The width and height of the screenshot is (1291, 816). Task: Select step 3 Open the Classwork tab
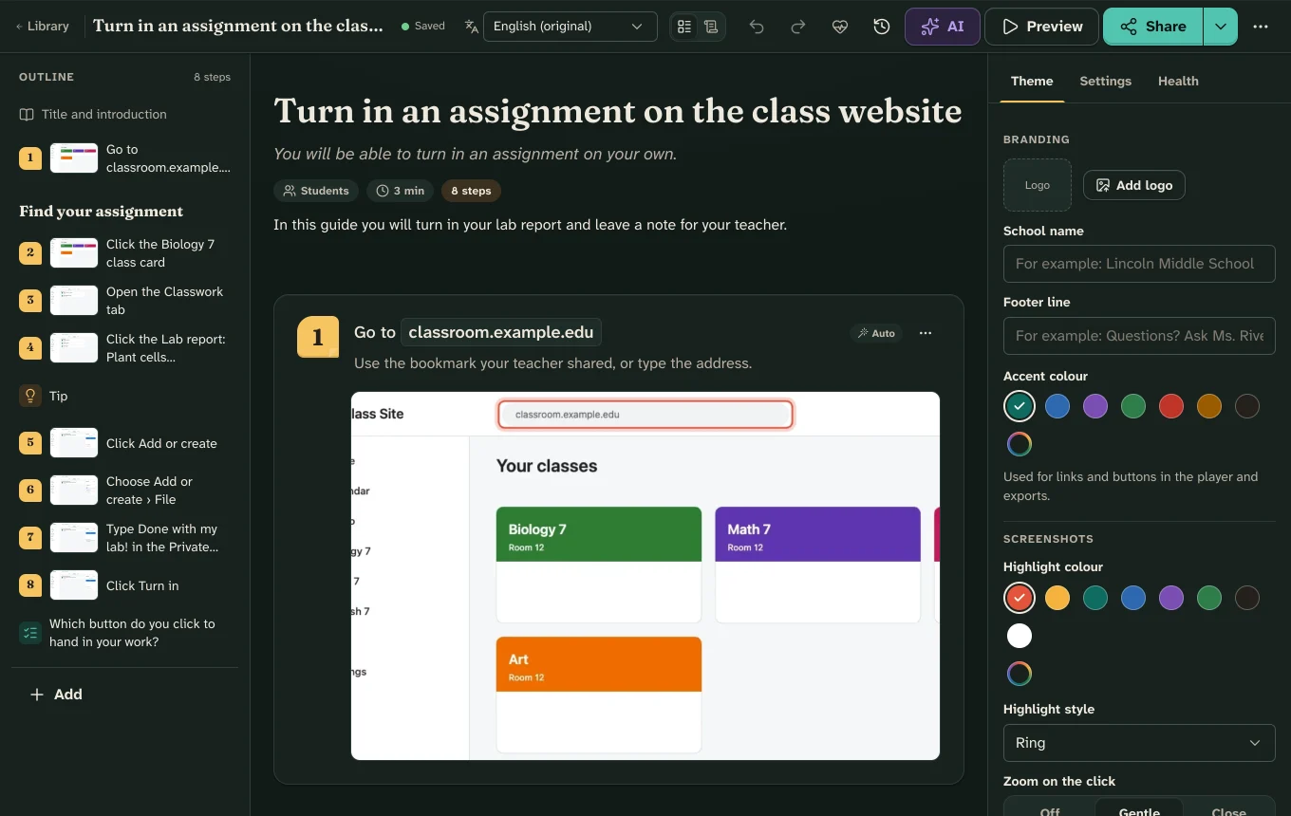click(x=124, y=301)
